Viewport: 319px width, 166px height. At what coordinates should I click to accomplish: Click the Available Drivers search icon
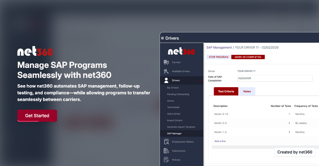[166, 71]
